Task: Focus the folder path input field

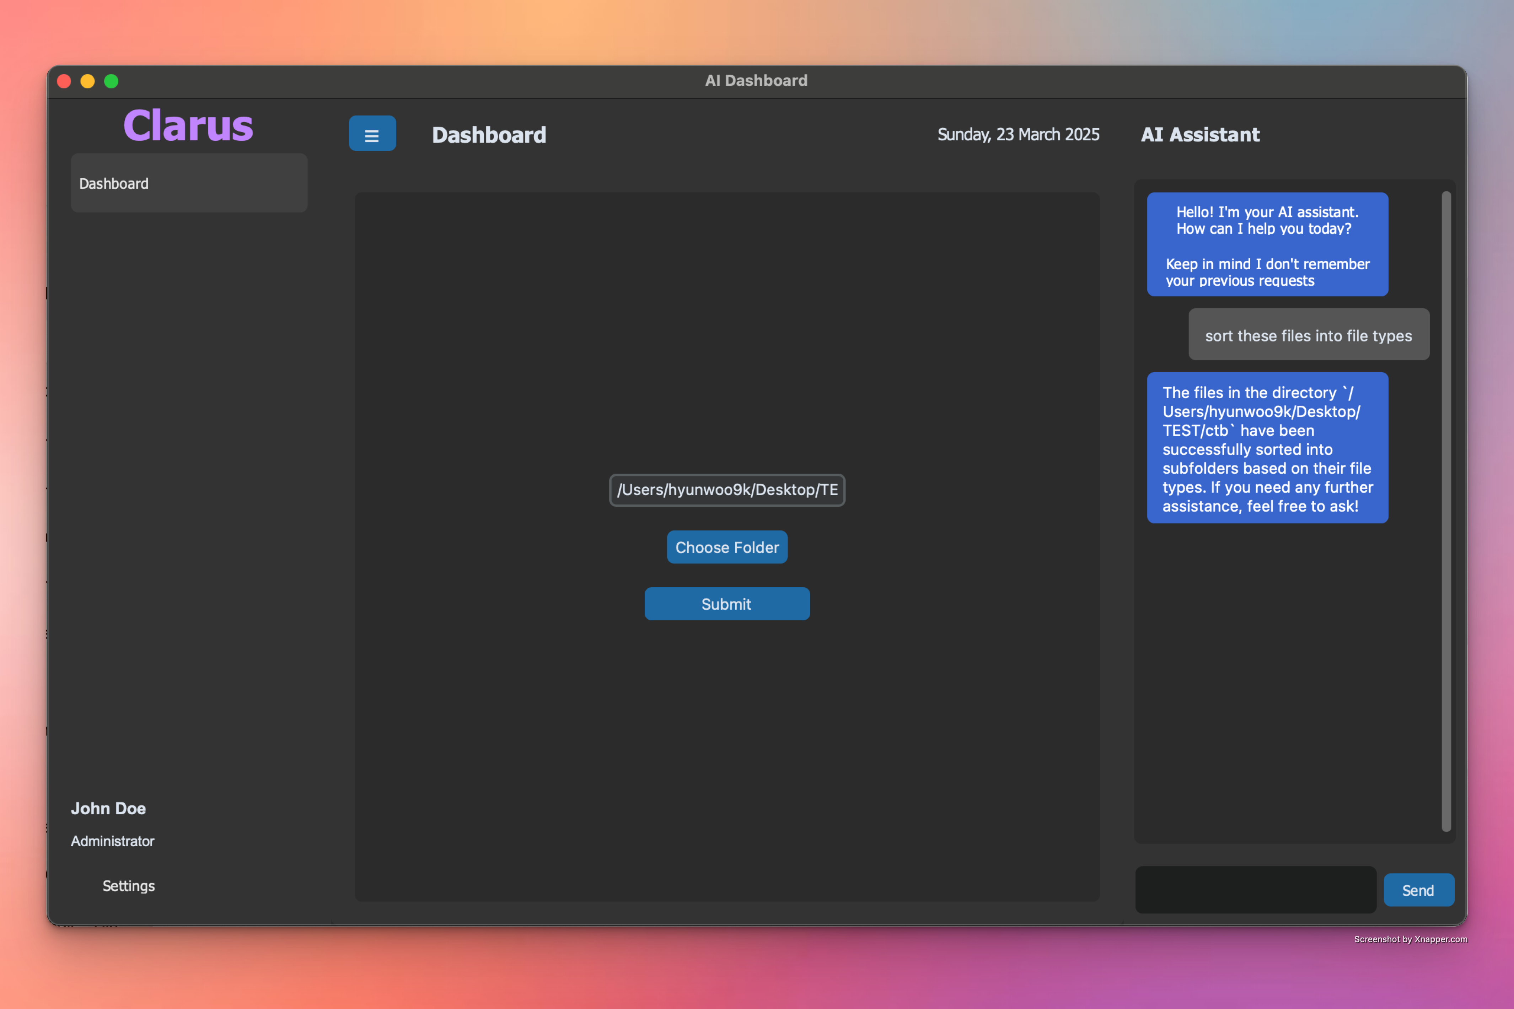Action: pyautogui.click(x=727, y=490)
